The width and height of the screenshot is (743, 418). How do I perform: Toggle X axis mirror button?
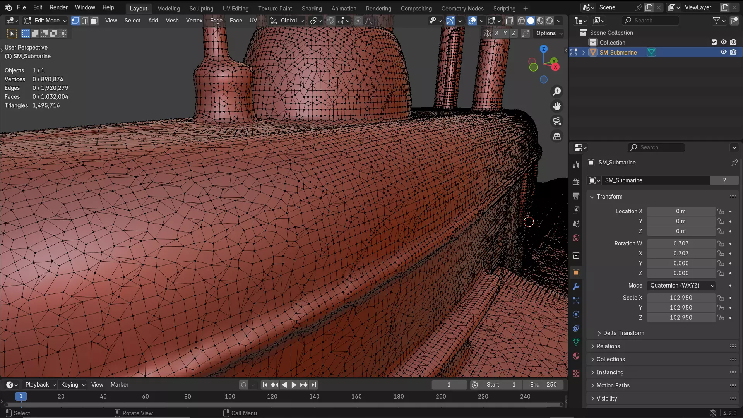click(496, 33)
